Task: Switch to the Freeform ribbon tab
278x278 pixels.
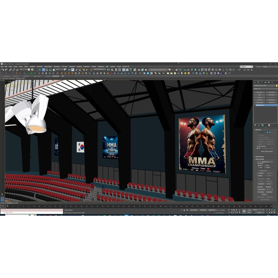Action: [x=16, y=76]
